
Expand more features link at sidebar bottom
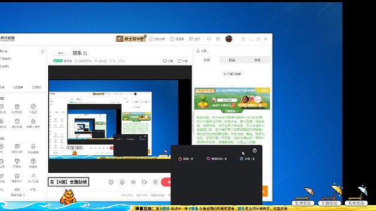coord(18,195)
